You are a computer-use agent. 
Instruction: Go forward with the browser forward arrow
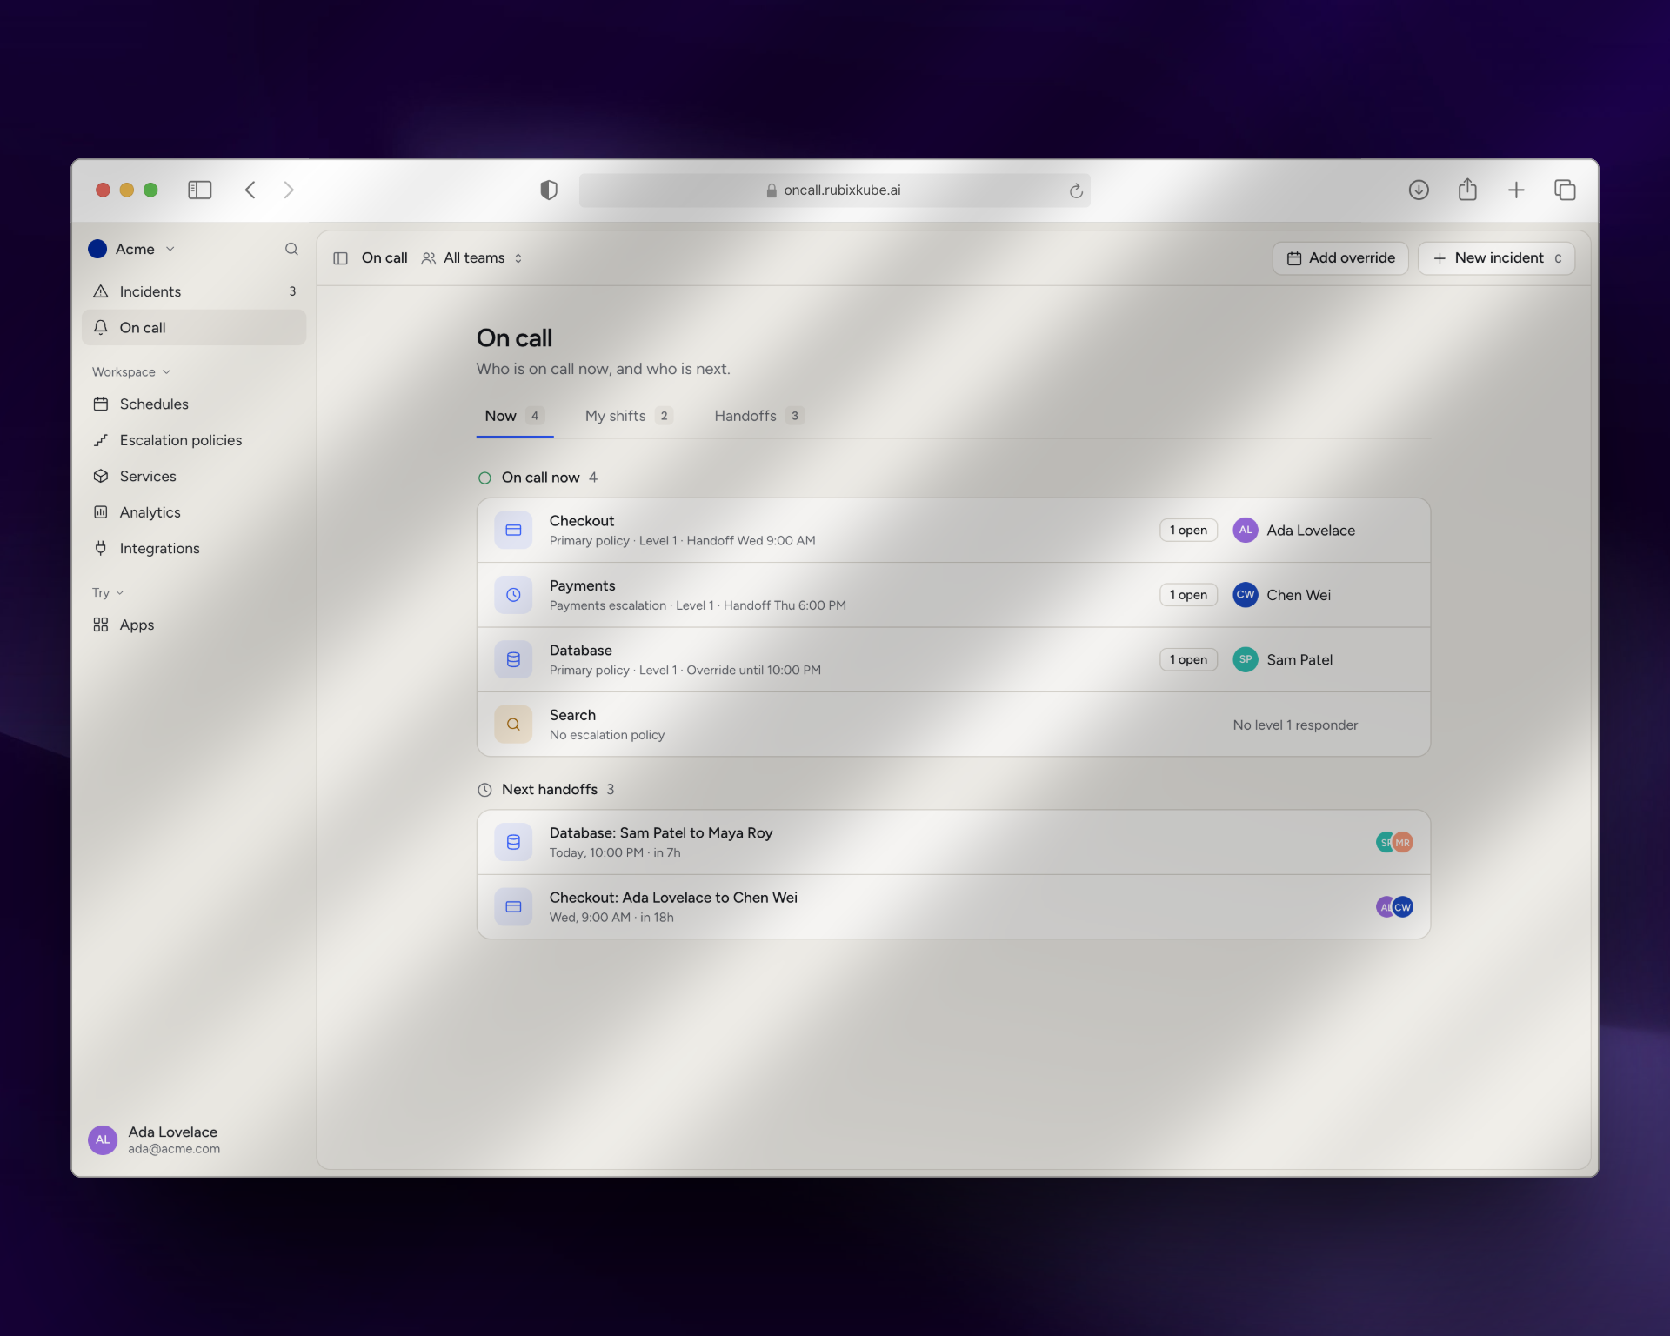click(x=289, y=190)
